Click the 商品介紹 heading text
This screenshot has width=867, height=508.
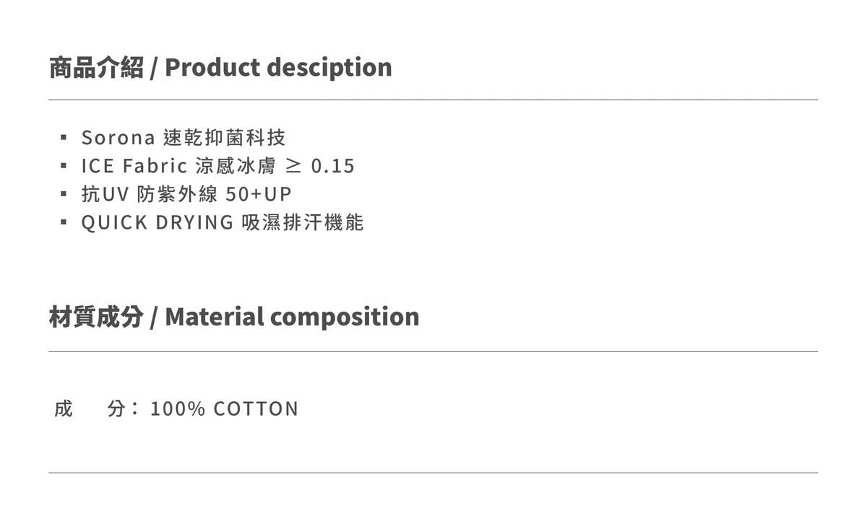click(x=96, y=67)
